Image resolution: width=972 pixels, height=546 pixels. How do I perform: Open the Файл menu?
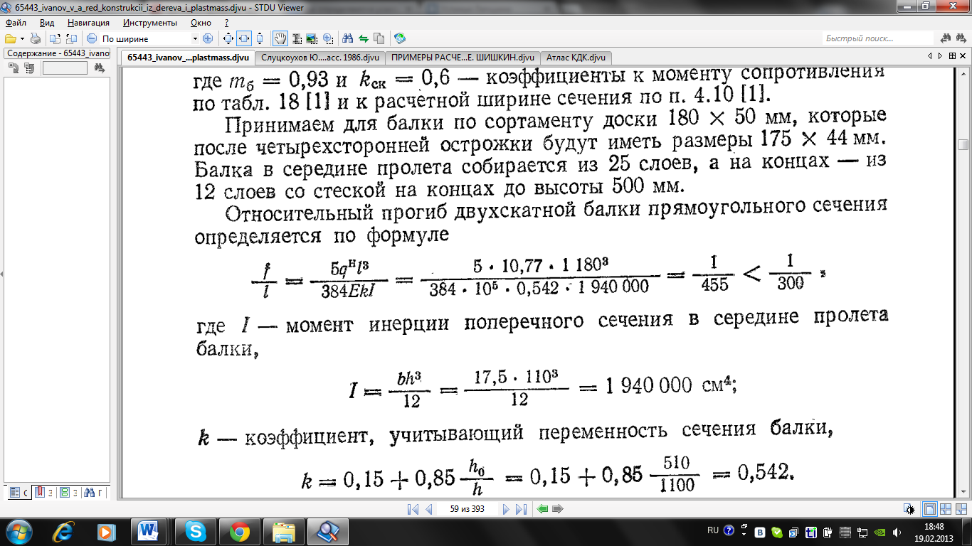pyautogui.click(x=16, y=23)
